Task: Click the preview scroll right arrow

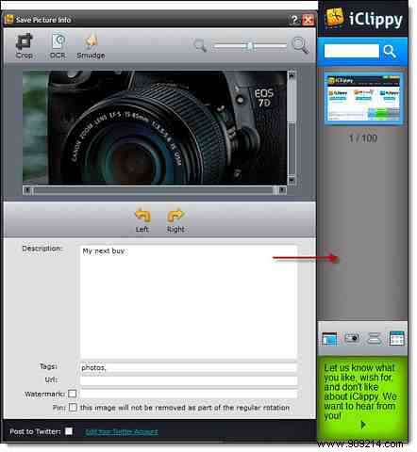Action: click(282, 190)
